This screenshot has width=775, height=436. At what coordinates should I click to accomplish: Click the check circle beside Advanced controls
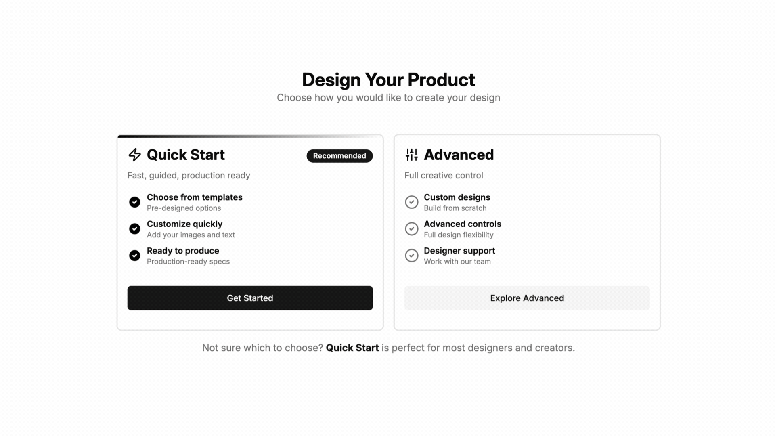pos(411,229)
